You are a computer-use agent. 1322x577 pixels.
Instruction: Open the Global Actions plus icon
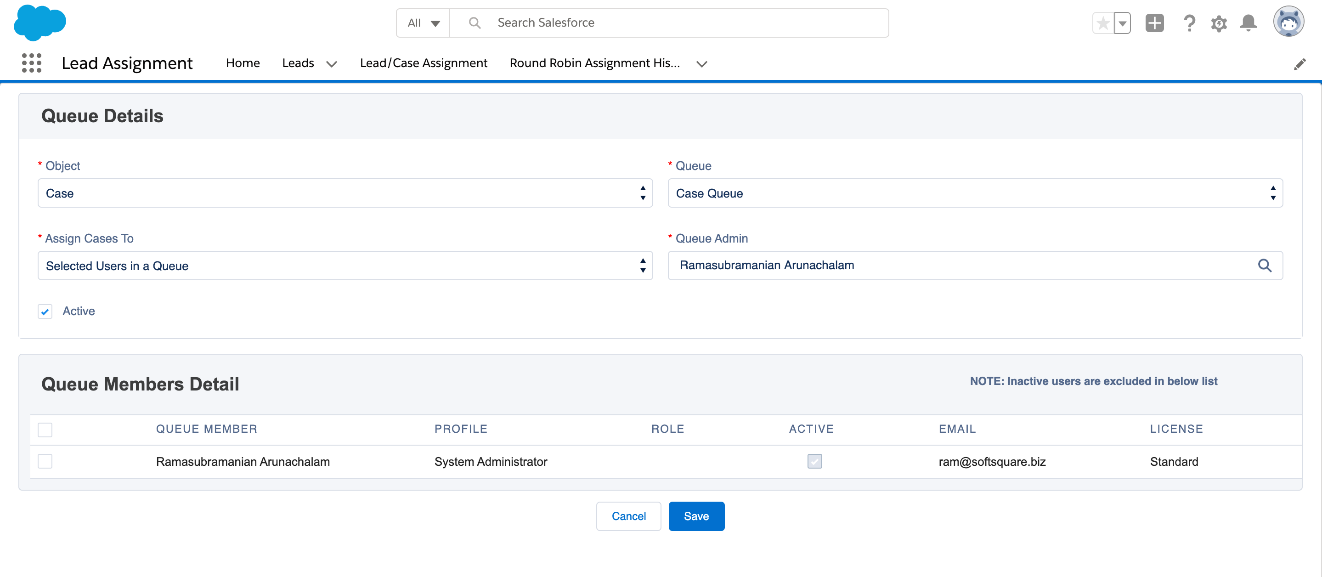click(x=1154, y=23)
